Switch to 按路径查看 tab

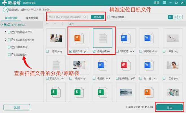pos(11,18)
